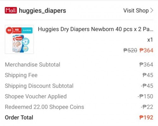The image size is (158, 126).
Task: Click the -₱150 voucher discount amount
Action: point(145,96)
